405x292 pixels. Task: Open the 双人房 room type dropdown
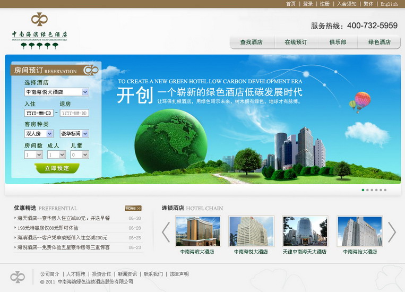(x=39, y=134)
